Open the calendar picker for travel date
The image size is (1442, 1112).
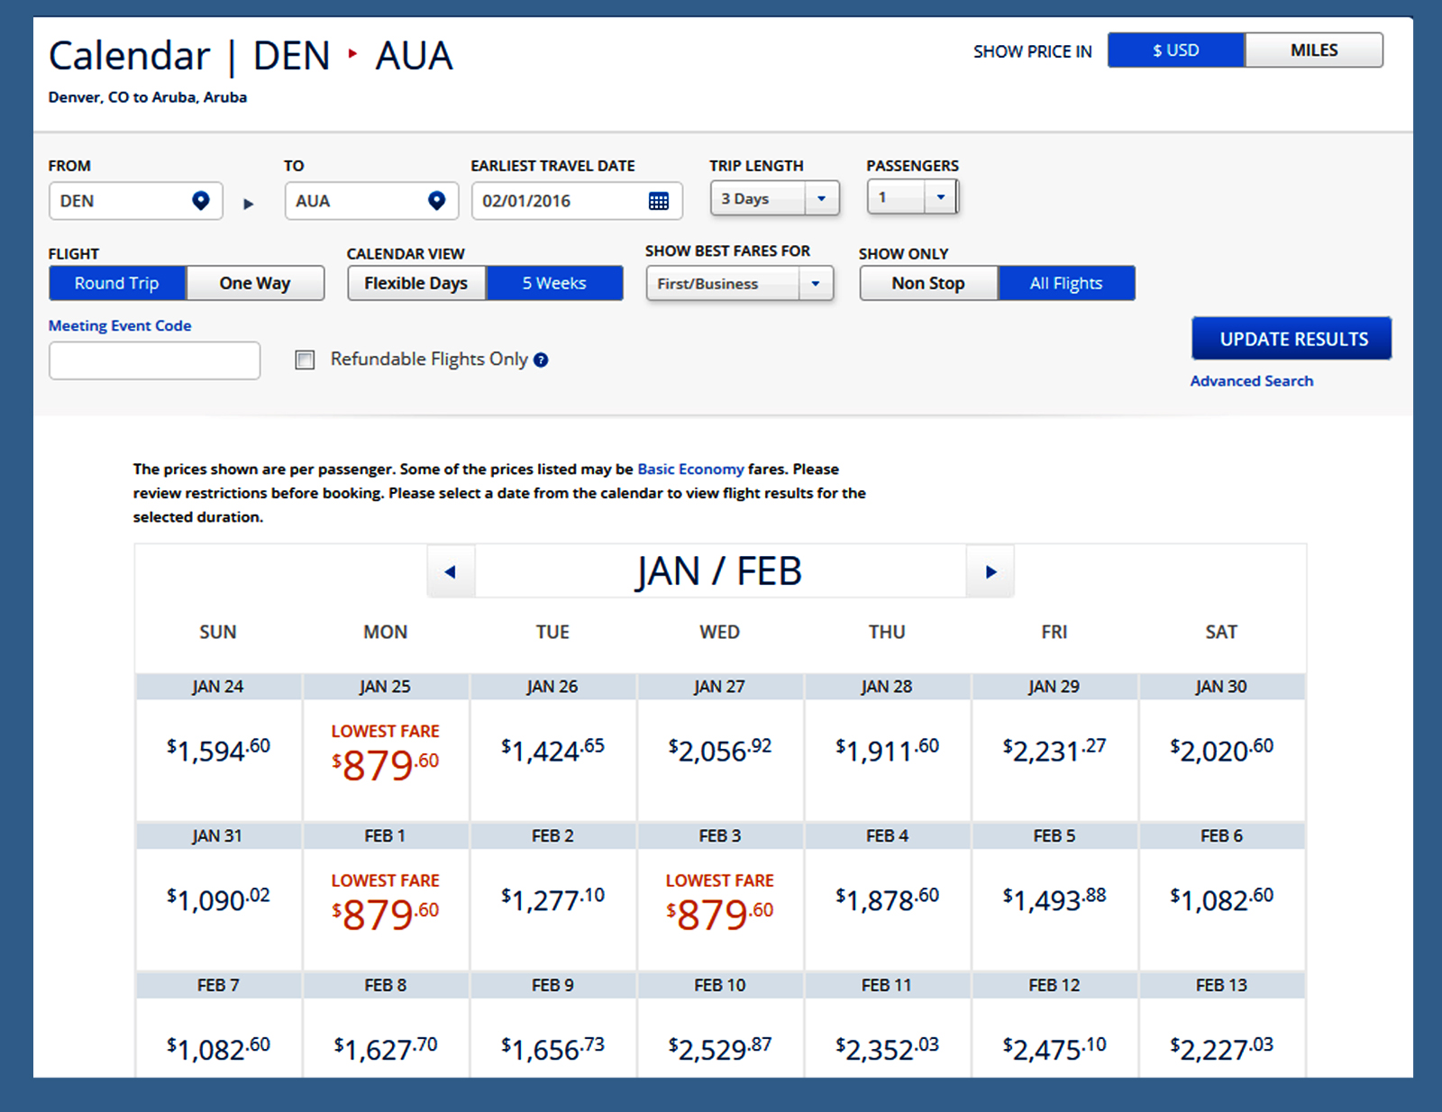click(x=659, y=201)
